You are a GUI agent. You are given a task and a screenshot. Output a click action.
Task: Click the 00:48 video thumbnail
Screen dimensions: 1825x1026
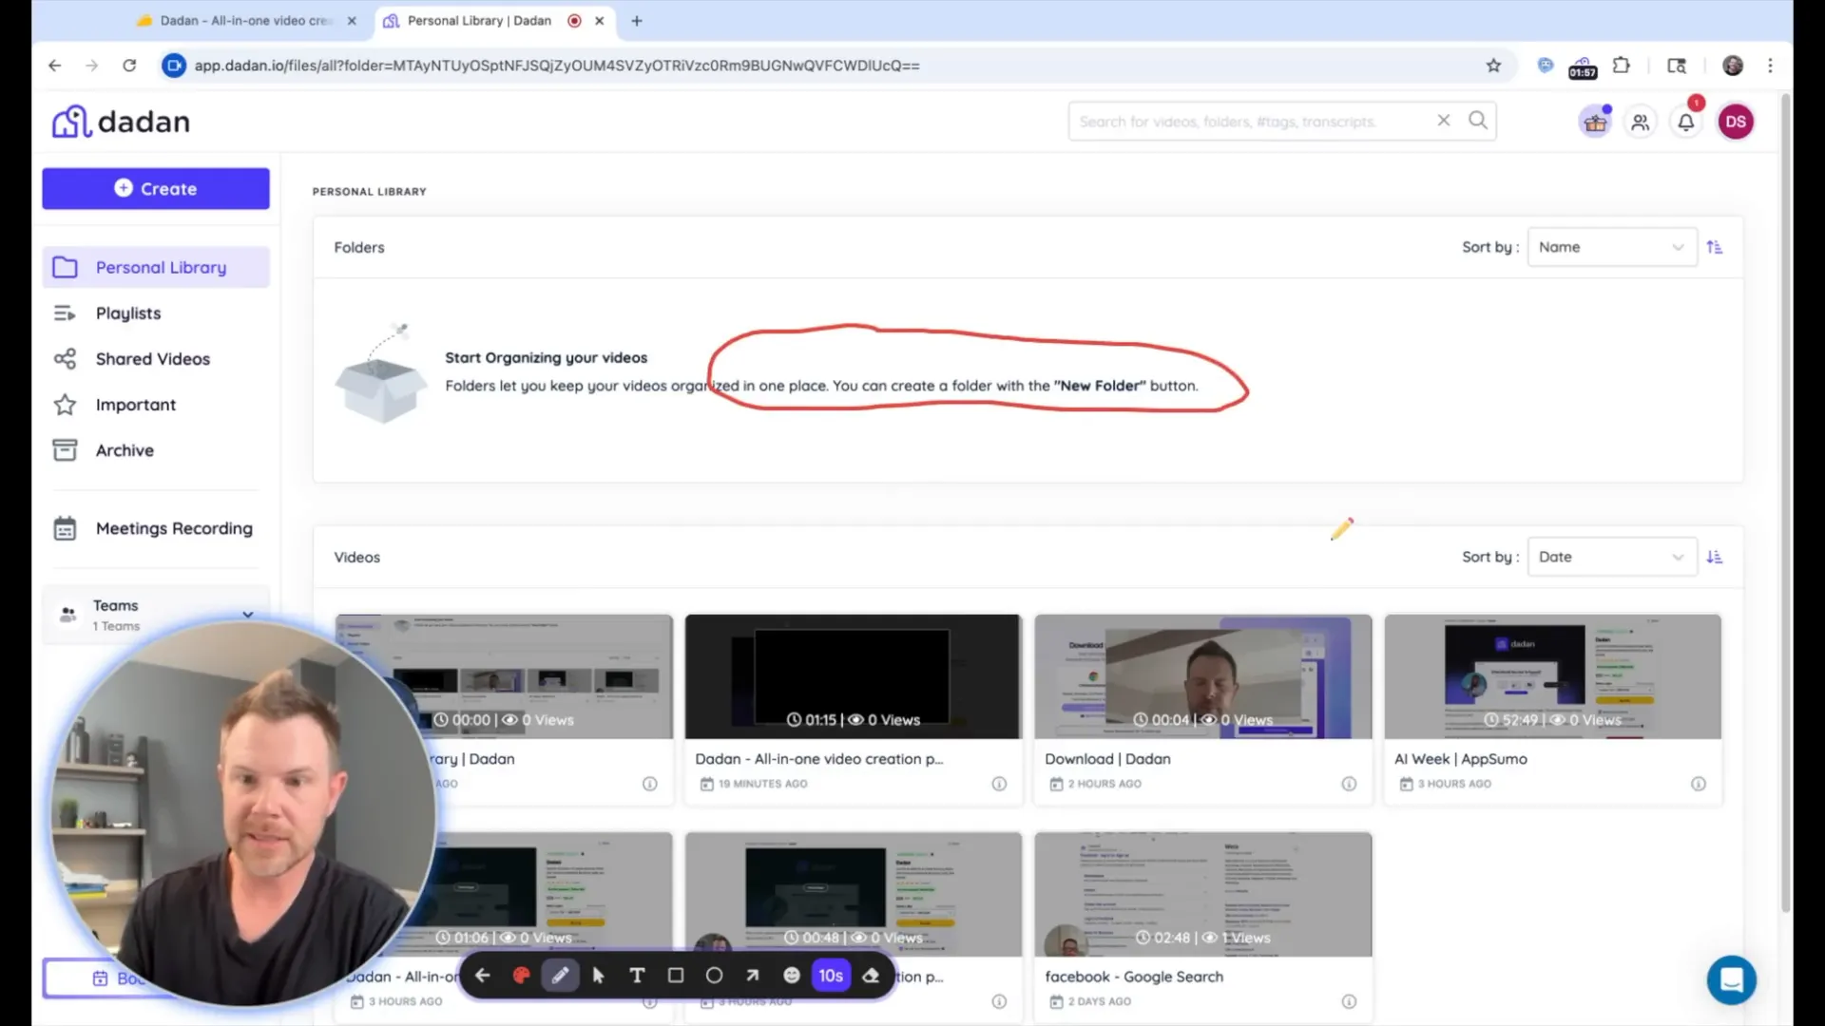pos(854,894)
